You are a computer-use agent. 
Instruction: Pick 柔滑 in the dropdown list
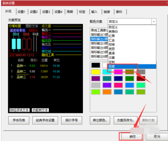(x=132, y=53)
